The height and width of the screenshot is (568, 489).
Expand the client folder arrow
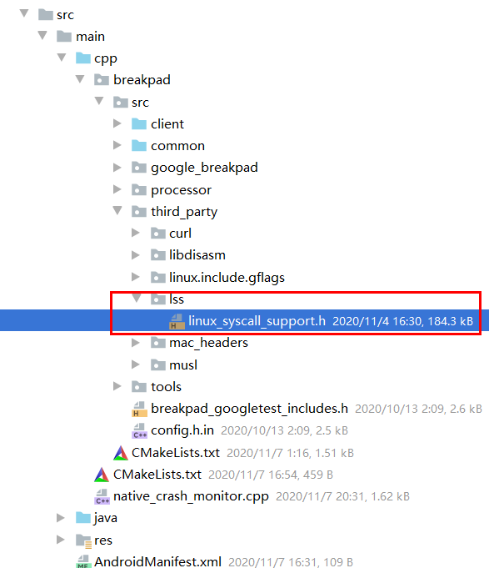coord(117,123)
